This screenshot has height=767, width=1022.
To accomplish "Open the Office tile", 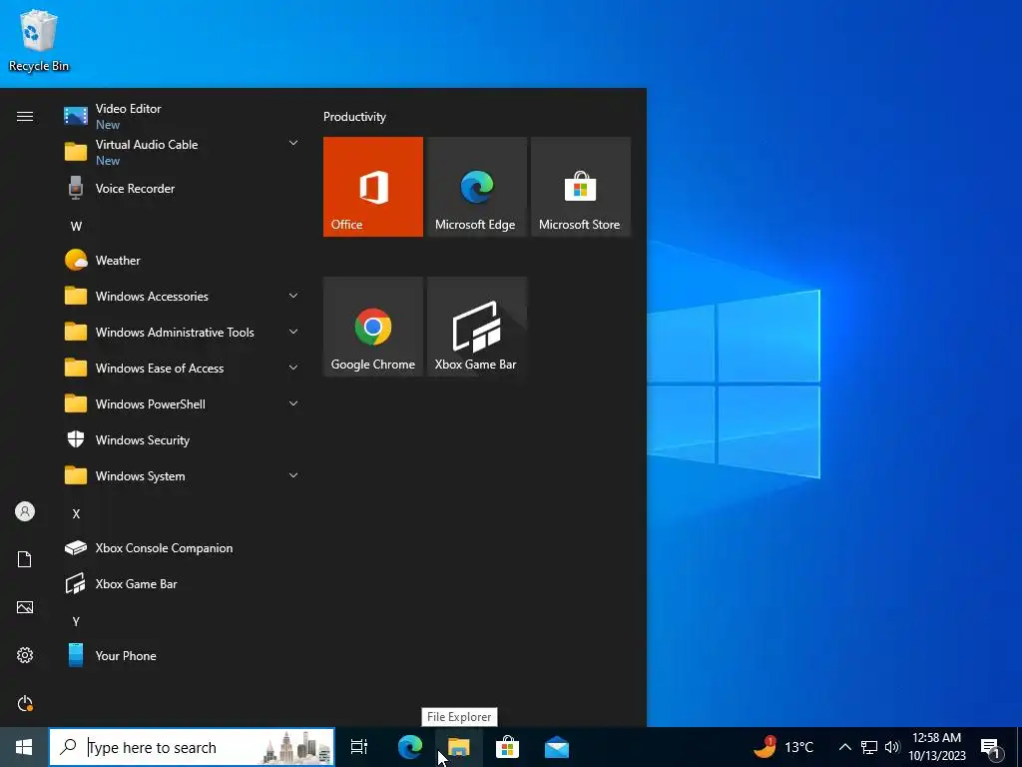I will point(373,187).
